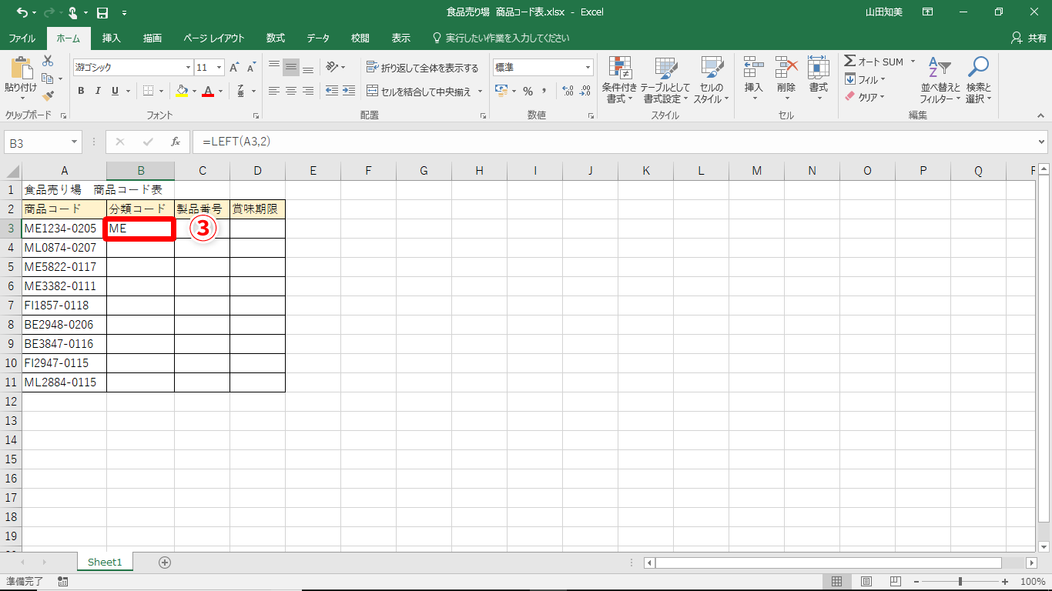Increase font size with large A icon

234,68
